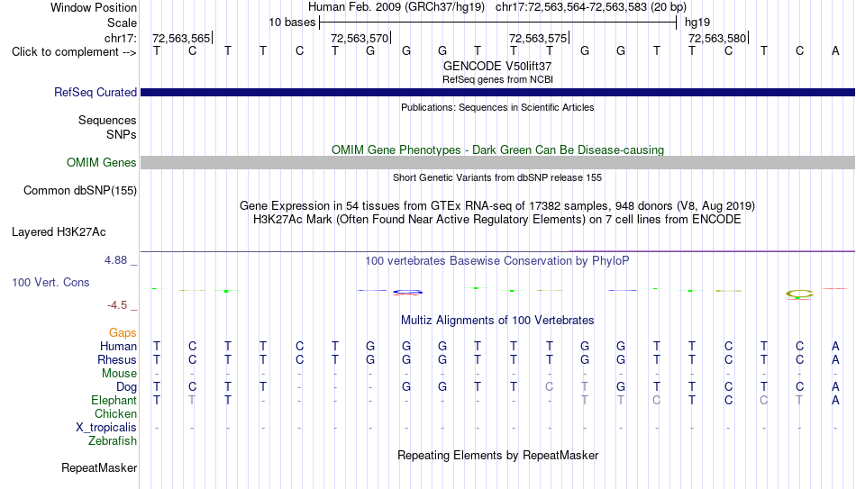This screenshot has width=856, height=489.
Task: Click the Scale label on the left
Action: coord(122,23)
